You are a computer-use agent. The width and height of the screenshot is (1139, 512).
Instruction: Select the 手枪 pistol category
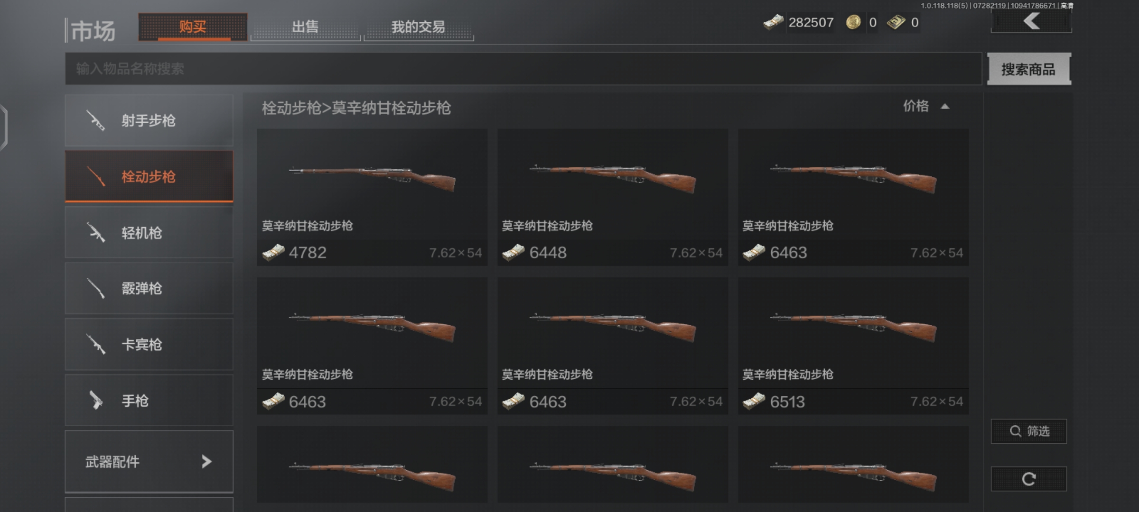click(149, 400)
